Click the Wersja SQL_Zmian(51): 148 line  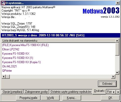click(18, 27)
